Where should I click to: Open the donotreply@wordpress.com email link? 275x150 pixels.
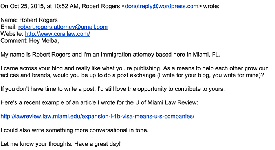[161, 7]
